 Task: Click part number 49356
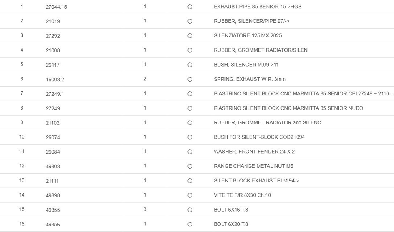[x=53, y=225]
